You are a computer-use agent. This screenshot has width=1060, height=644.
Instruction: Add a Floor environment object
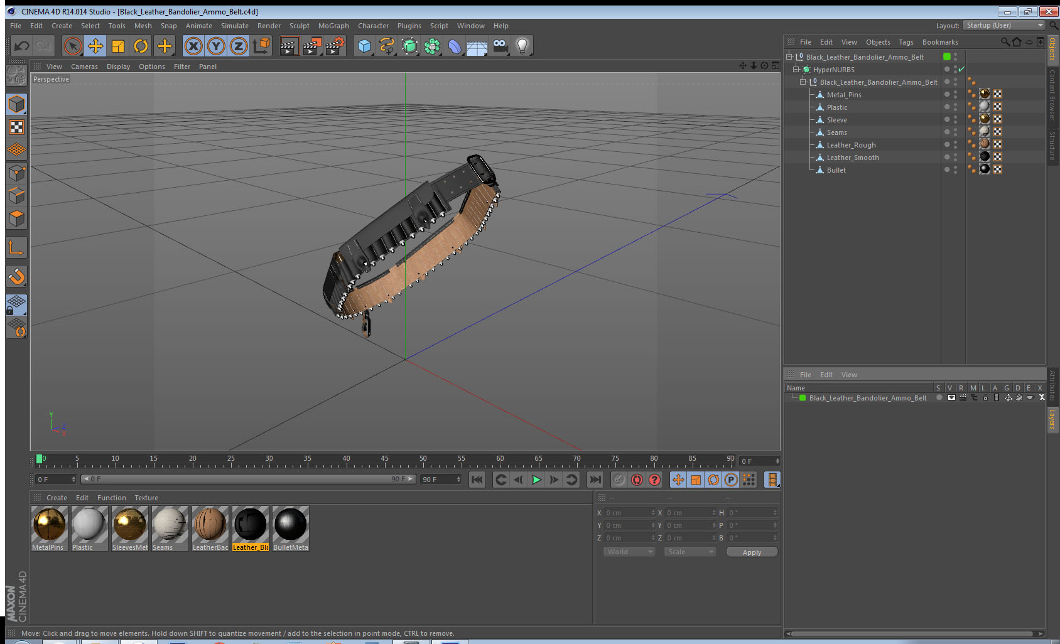tap(477, 46)
